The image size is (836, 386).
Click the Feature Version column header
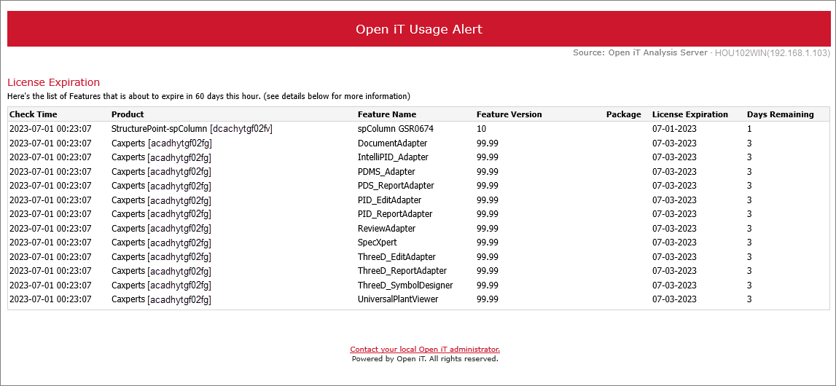tap(509, 114)
